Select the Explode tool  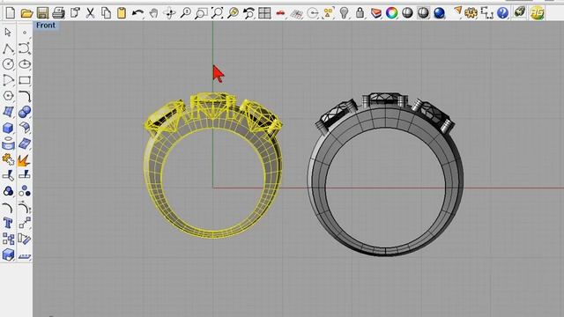click(x=24, y=159)
